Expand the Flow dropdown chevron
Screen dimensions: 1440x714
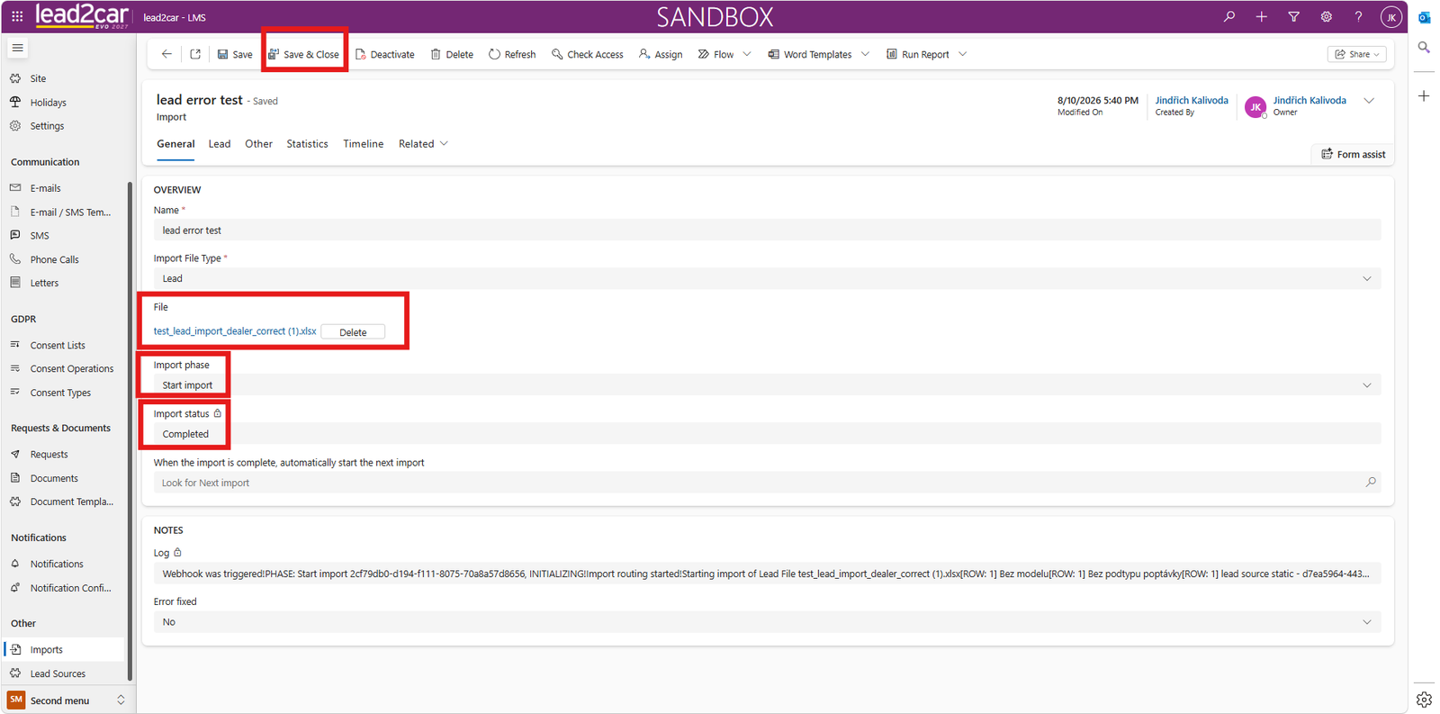pos(747,54)
